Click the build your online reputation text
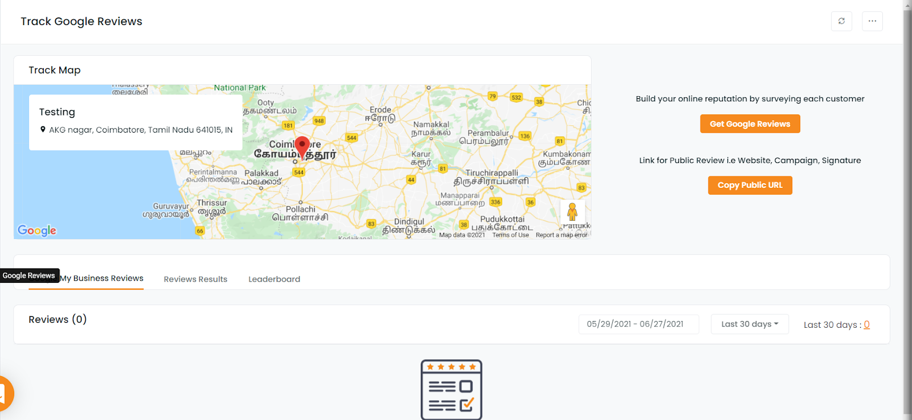Screen dimensions: 912x420 (750, 99)
